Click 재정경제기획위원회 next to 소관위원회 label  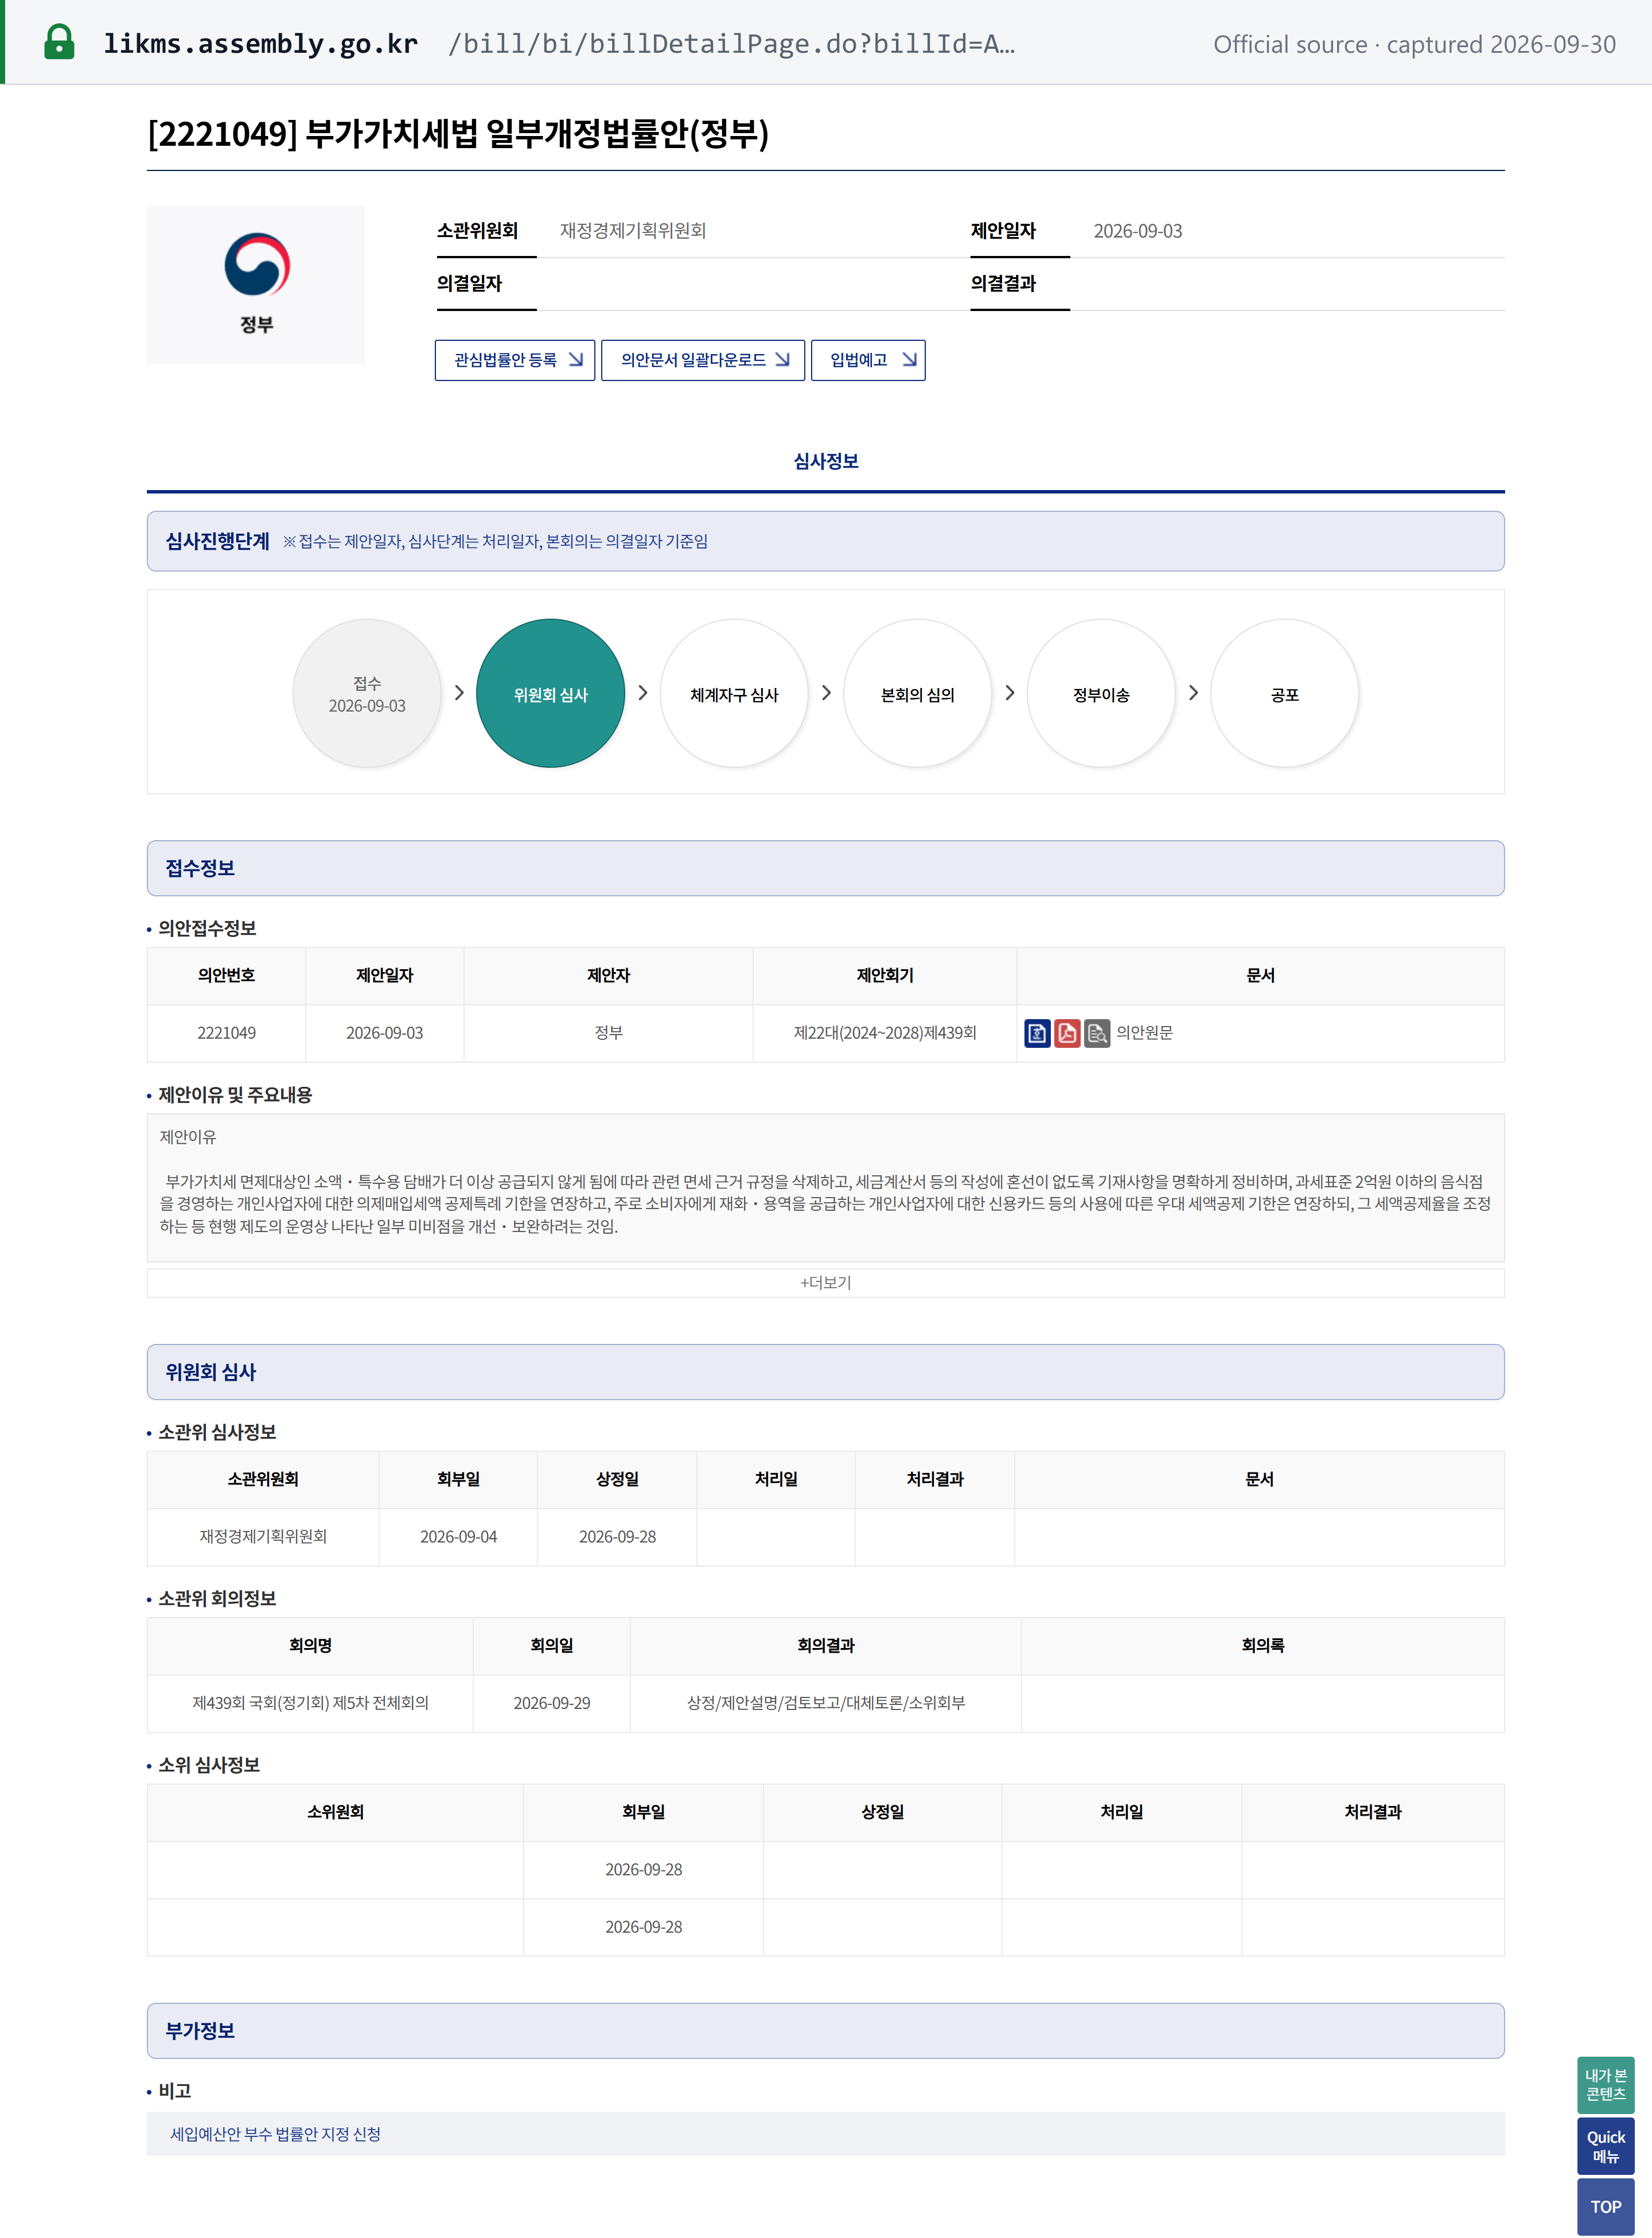pos(633,231)
